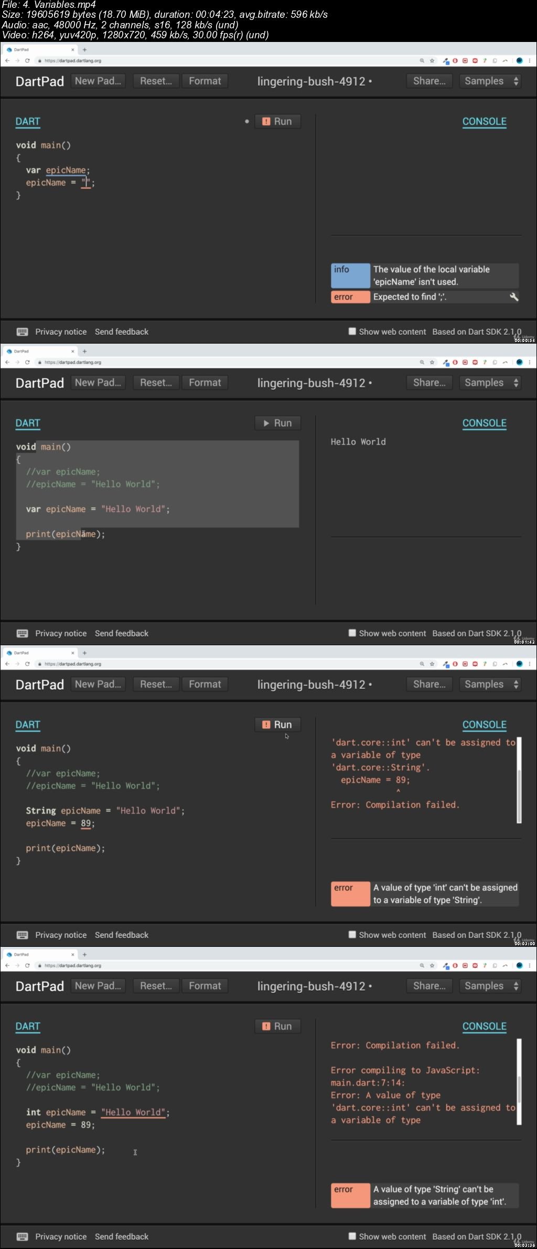Click the pad title 'lingering-bush-4912' in the 00:01:42 frame

pos(312,383)
